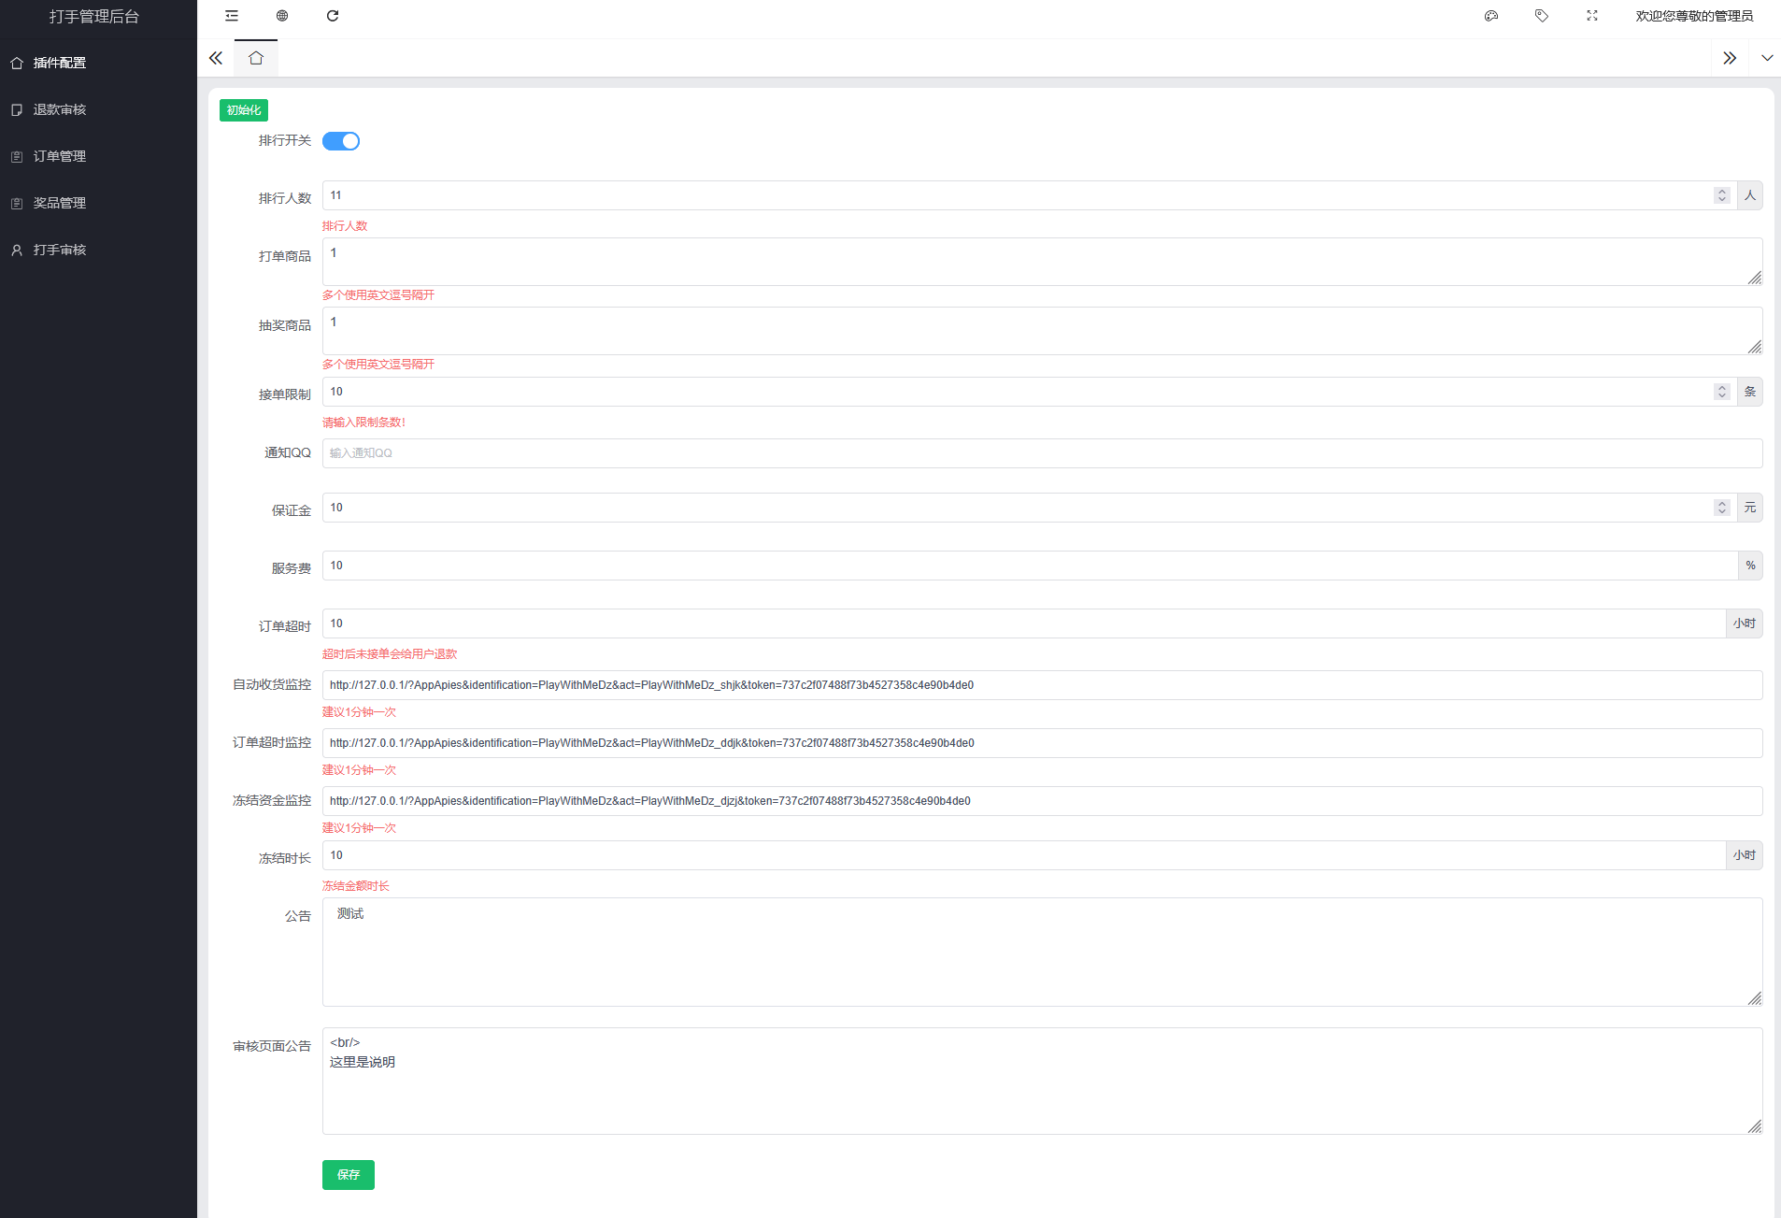Enter fullscreen mode icon
Viewport: 1781px width, 1218px height.
coord(1592,16)
